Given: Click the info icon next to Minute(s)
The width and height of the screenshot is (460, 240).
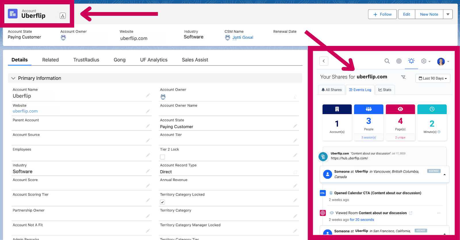Looking at the screenshot, I should (x=439, y=132).
